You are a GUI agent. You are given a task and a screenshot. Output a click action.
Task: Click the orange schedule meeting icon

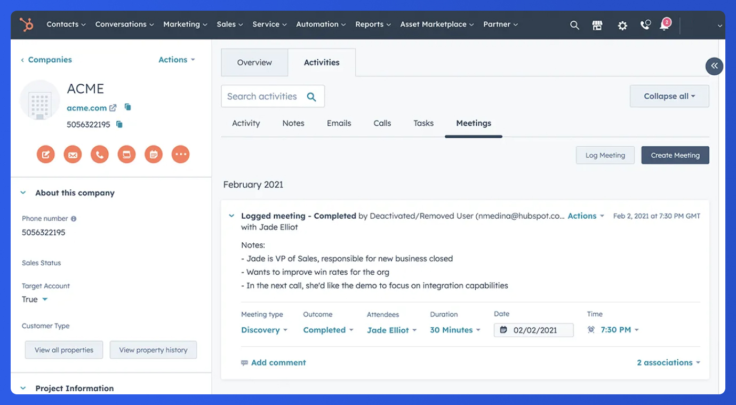tap(154, 155)
